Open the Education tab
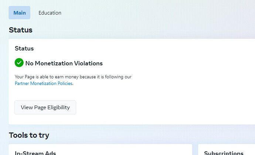Viewport: 255px width, 155px height. coord(50,13)
